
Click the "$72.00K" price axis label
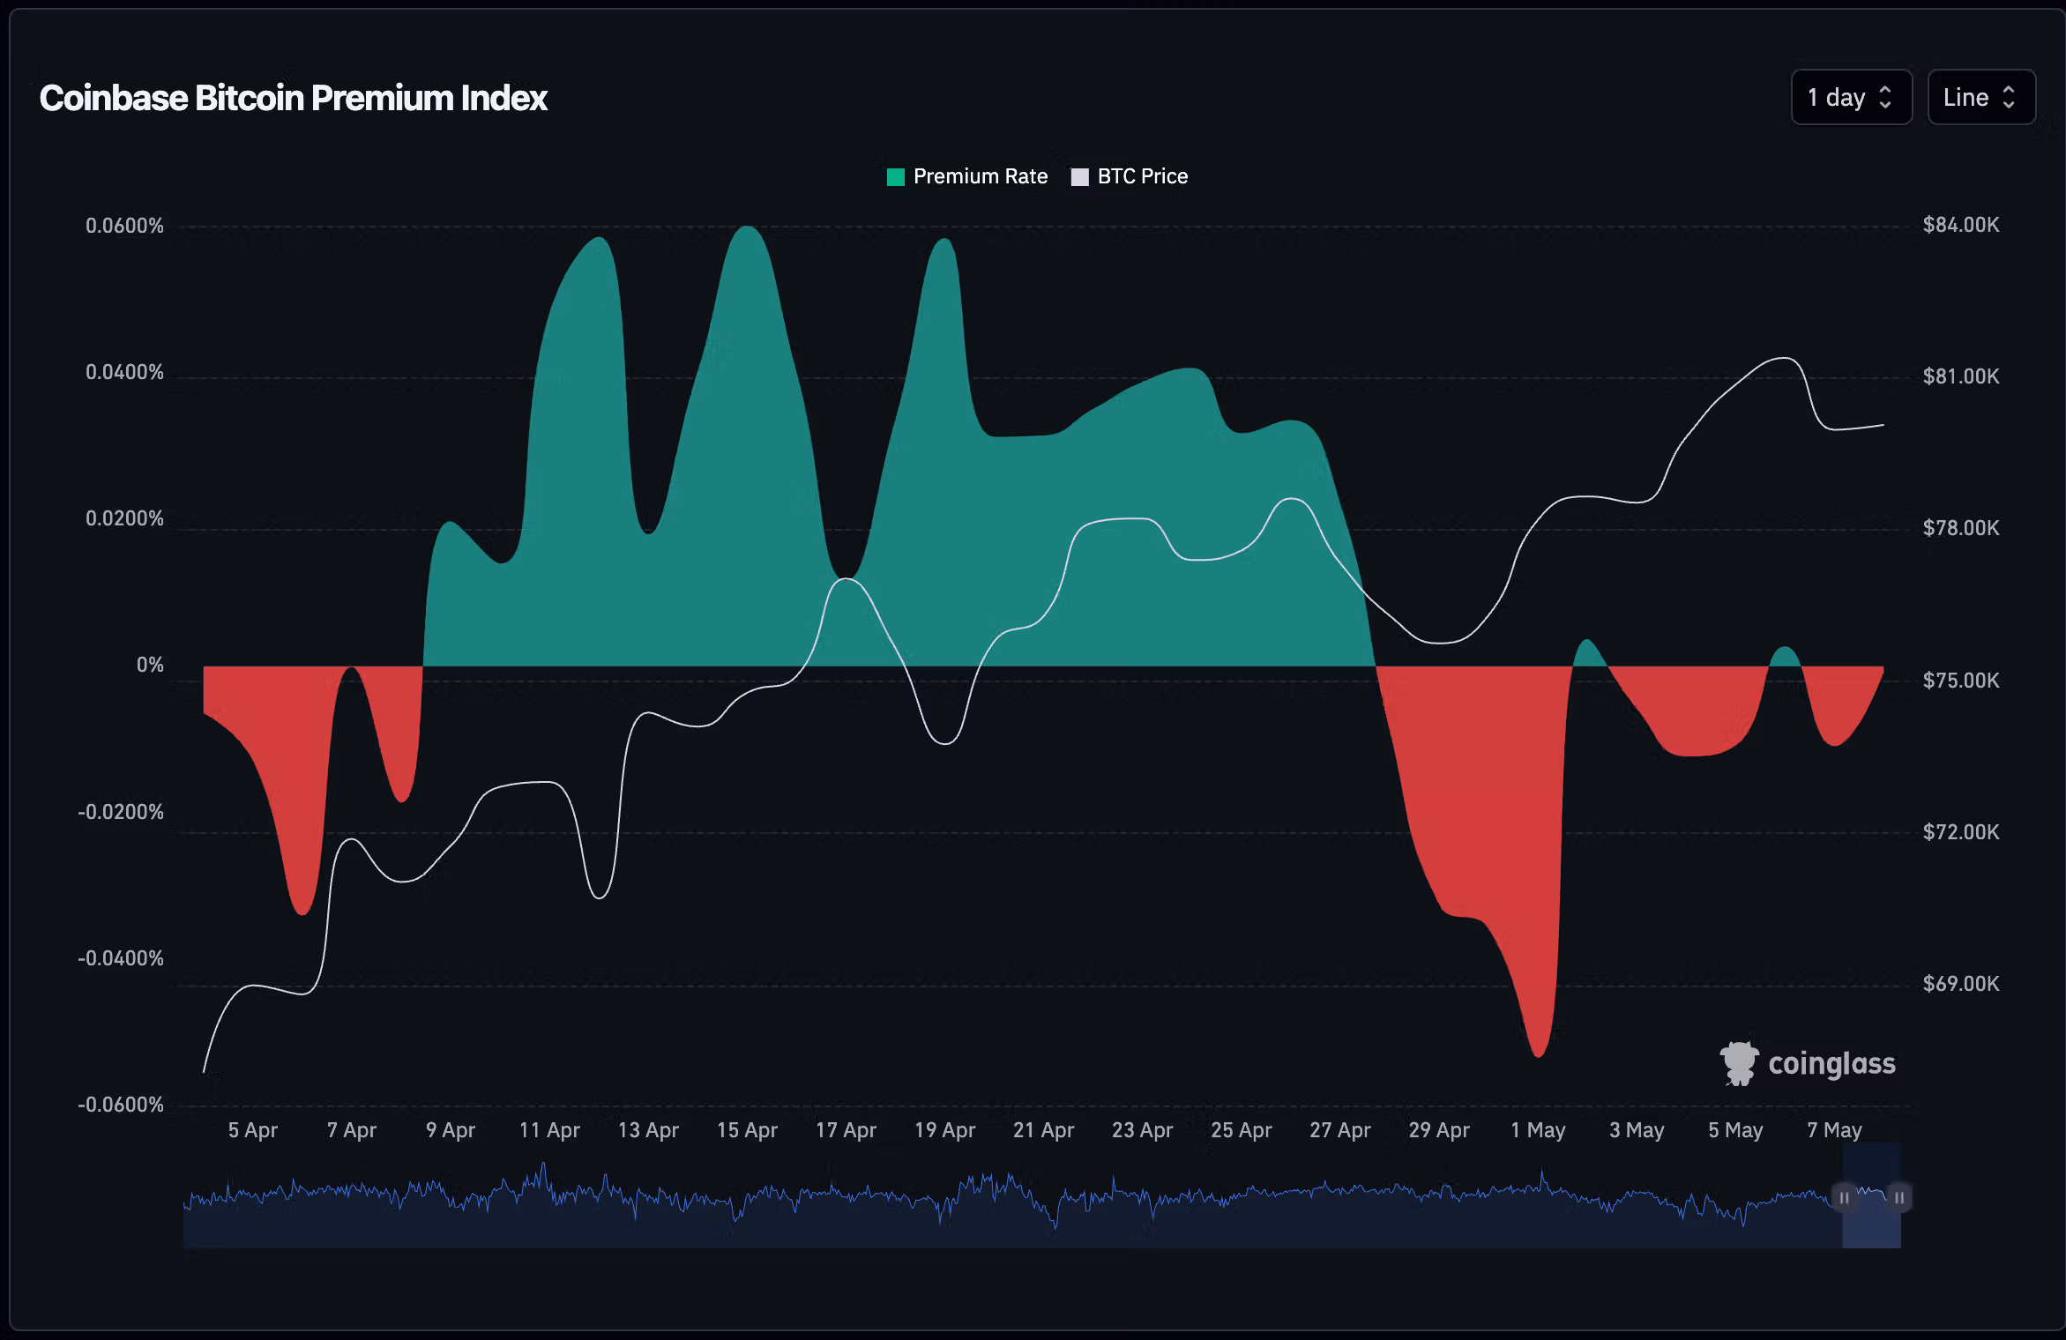pos(1961,832)
